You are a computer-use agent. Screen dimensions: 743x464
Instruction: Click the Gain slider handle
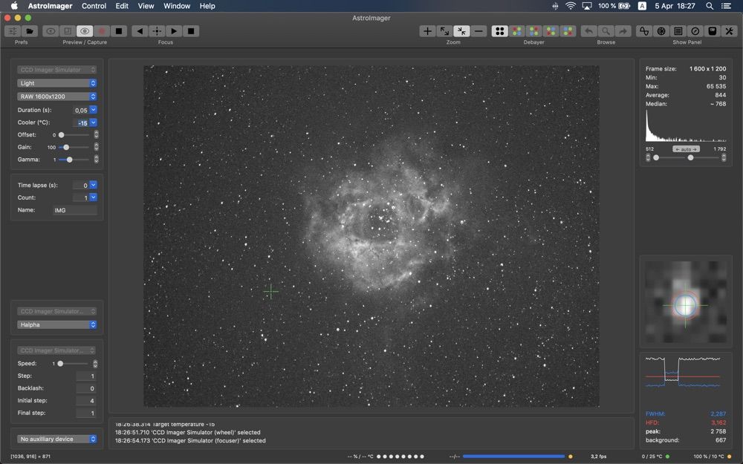click(x=66, y=148)
